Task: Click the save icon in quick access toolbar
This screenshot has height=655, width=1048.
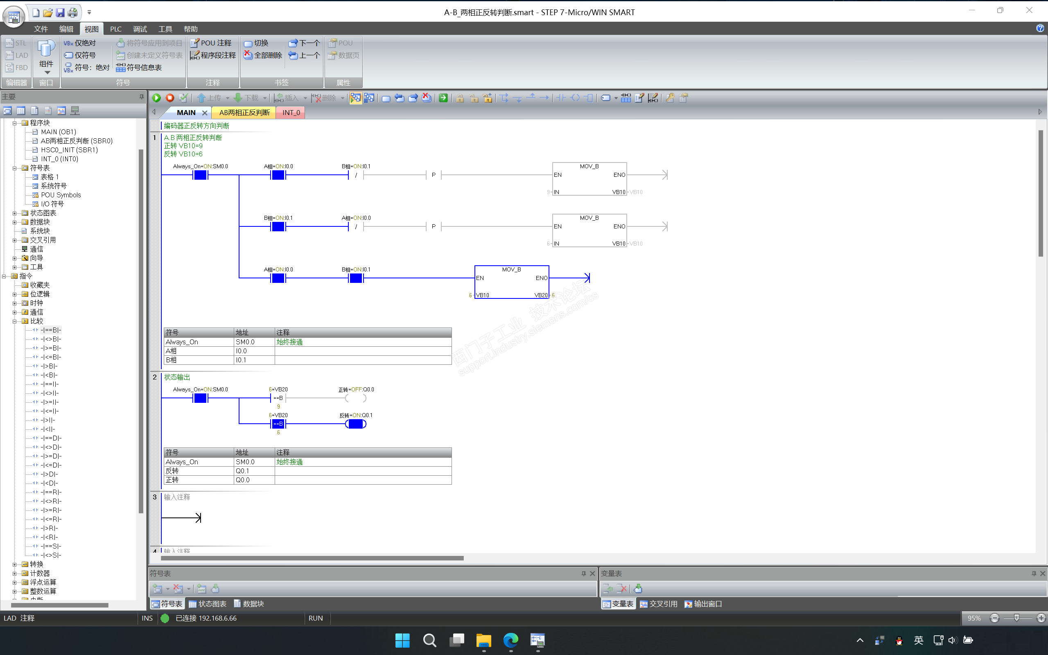Action: 60,13
